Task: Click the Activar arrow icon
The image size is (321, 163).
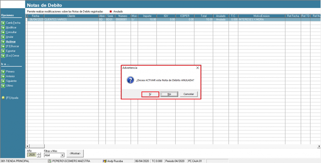Action: click(3, 41)
